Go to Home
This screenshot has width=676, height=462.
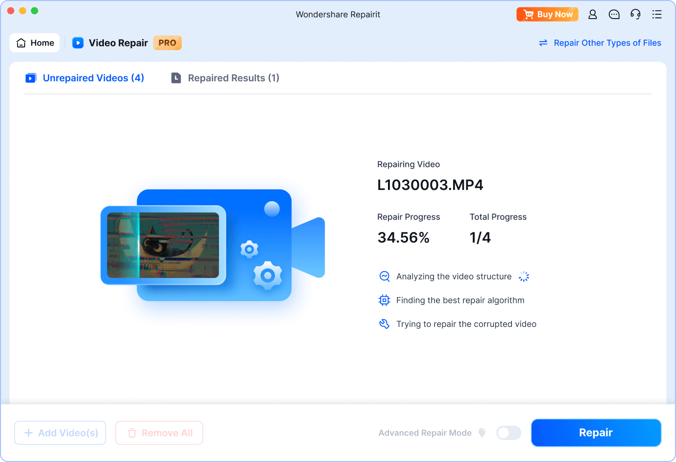click(35, 43)
